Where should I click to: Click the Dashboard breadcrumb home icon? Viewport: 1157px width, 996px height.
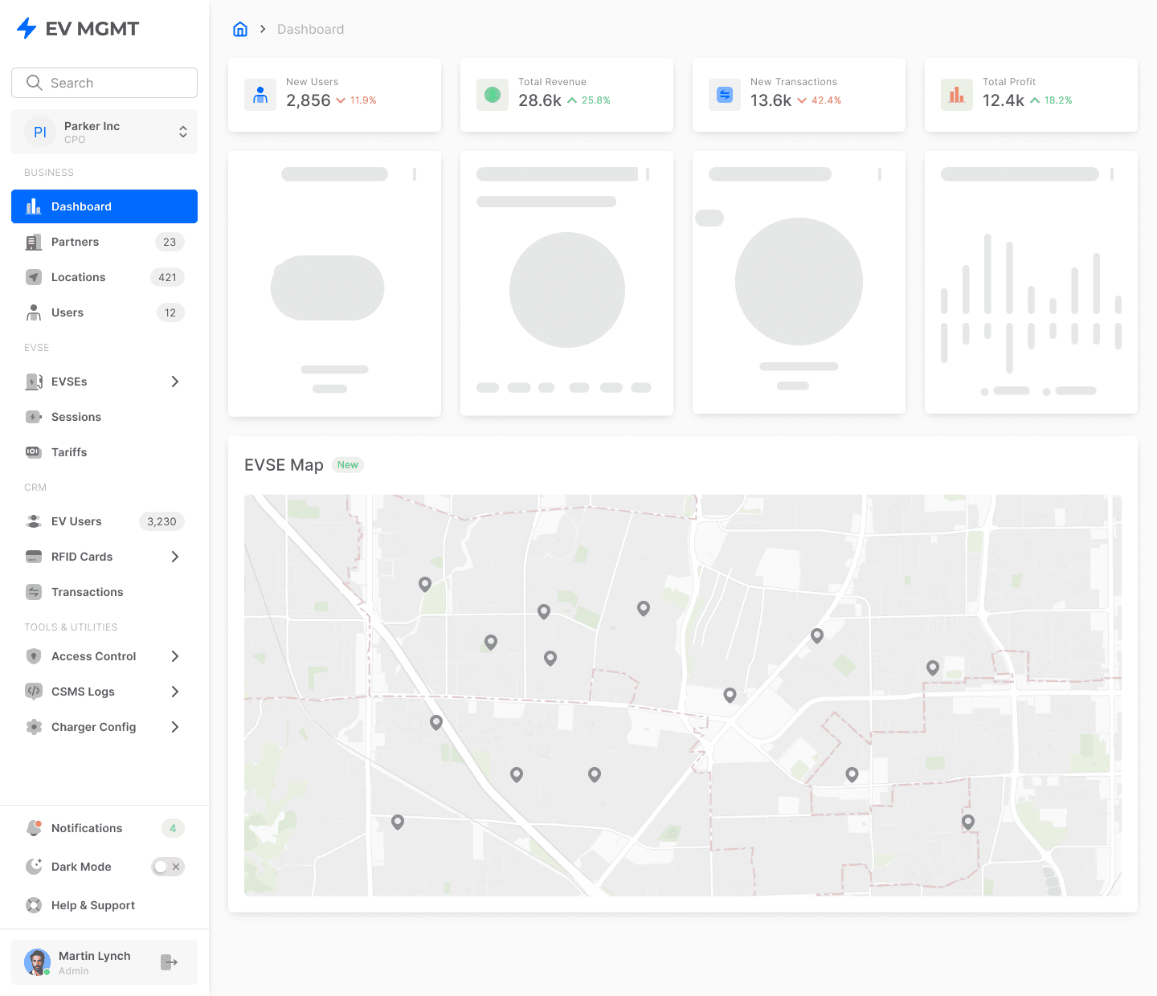pyautogui.click(x=239, y=28)
